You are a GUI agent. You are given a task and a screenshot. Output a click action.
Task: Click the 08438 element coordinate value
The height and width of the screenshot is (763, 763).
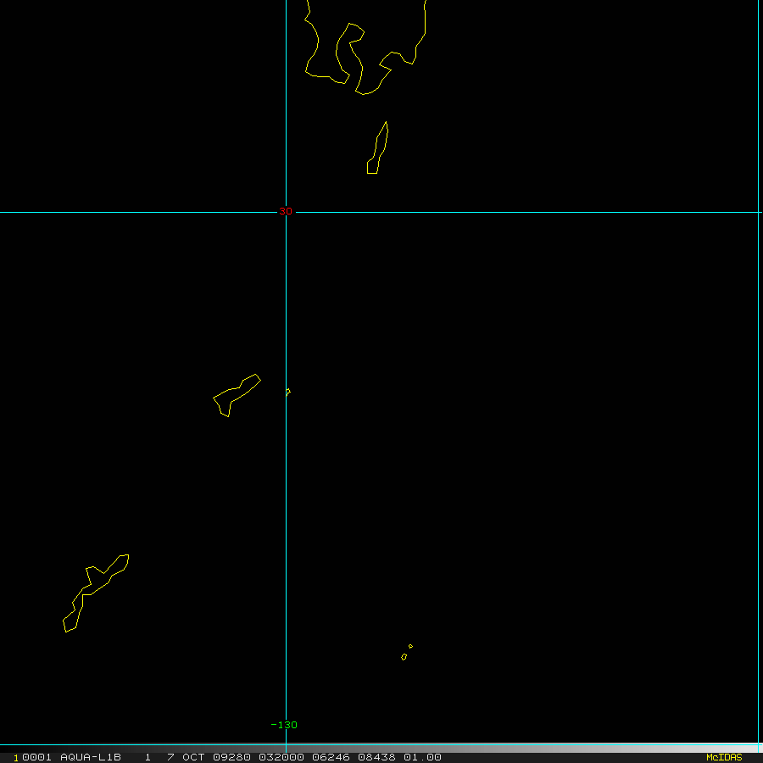click(376, 757)
